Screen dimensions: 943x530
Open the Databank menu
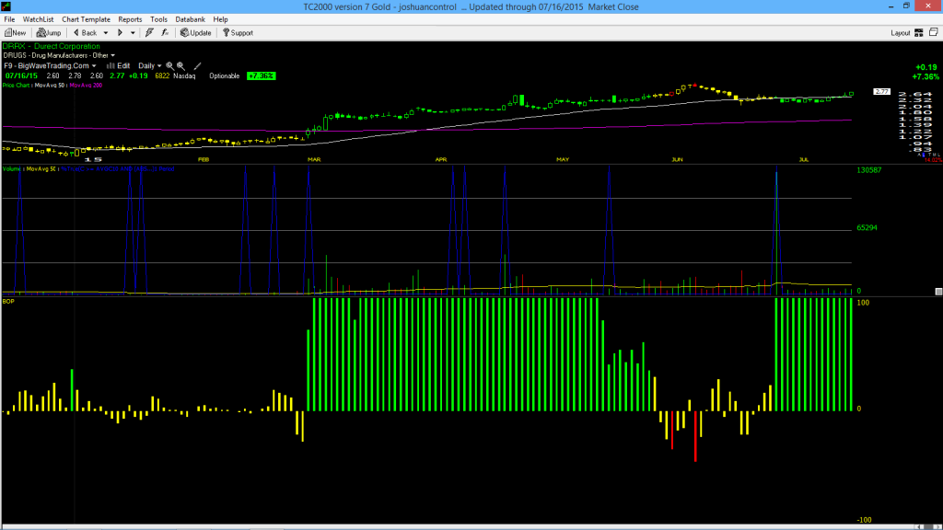[190, 19]
